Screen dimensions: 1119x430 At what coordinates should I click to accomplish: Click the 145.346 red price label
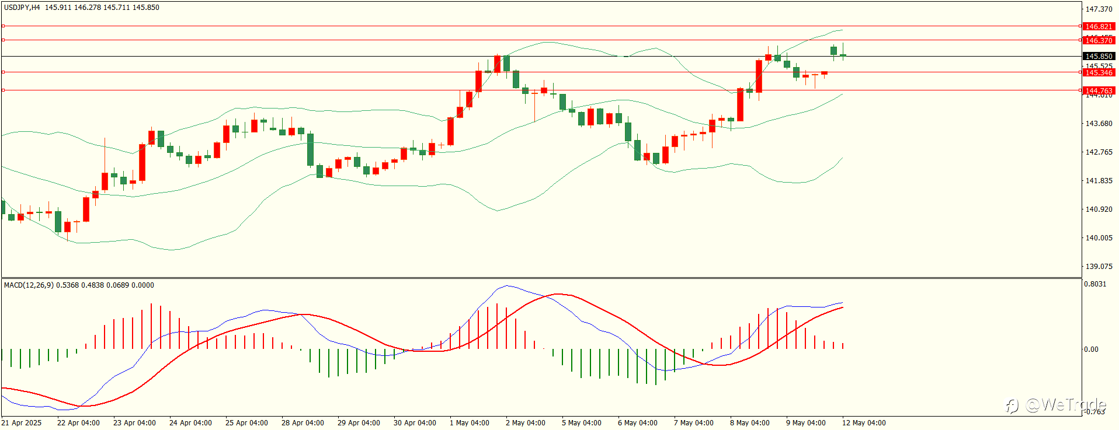click(x=1098, y=72)
